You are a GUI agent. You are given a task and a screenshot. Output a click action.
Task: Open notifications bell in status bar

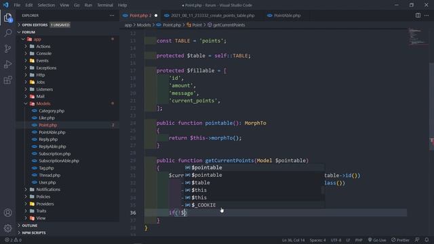click(x=427, y=240)
